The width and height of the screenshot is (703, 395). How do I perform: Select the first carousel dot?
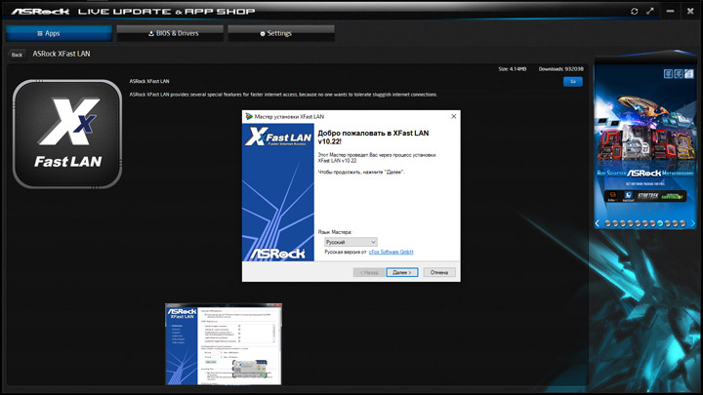coord(607,223)
